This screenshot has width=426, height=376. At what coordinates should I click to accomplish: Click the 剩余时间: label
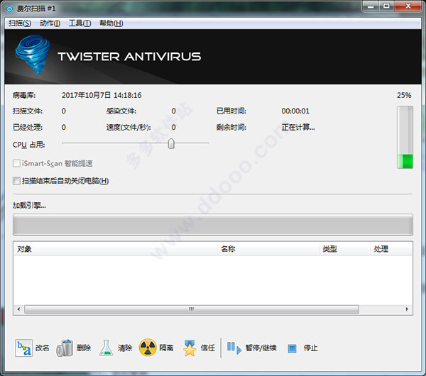[x=231, y=127]
